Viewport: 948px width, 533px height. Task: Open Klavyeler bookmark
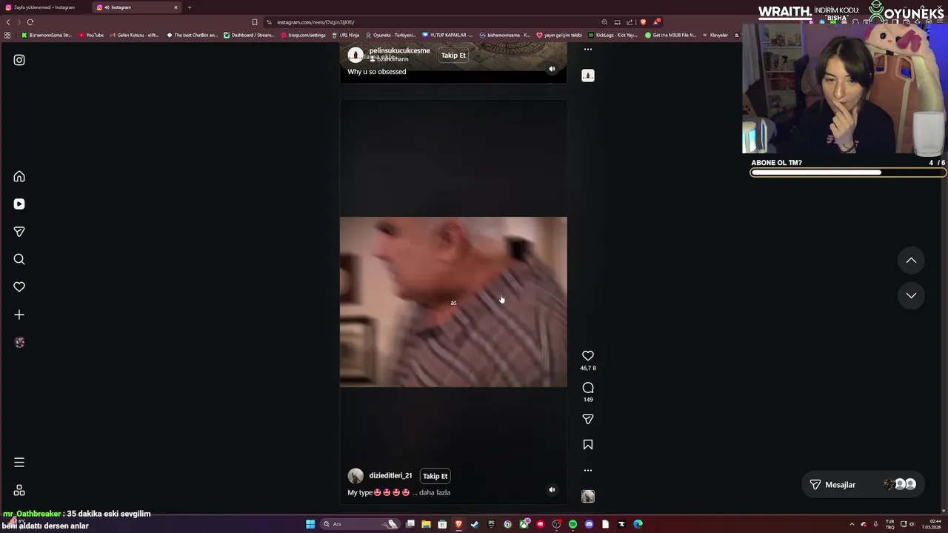715,35
